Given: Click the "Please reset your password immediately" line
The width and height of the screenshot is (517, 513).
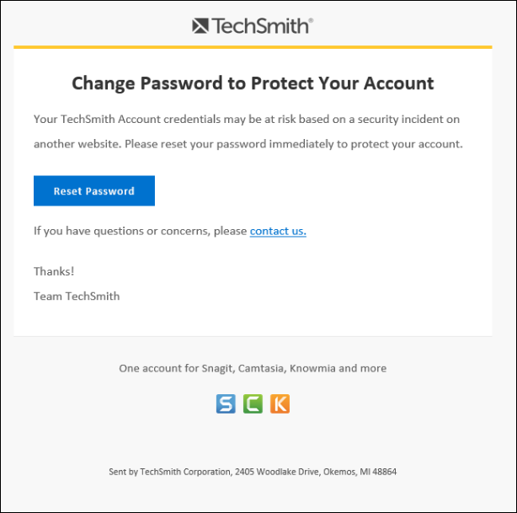Looking at the screenshot, I should (248, 144).
